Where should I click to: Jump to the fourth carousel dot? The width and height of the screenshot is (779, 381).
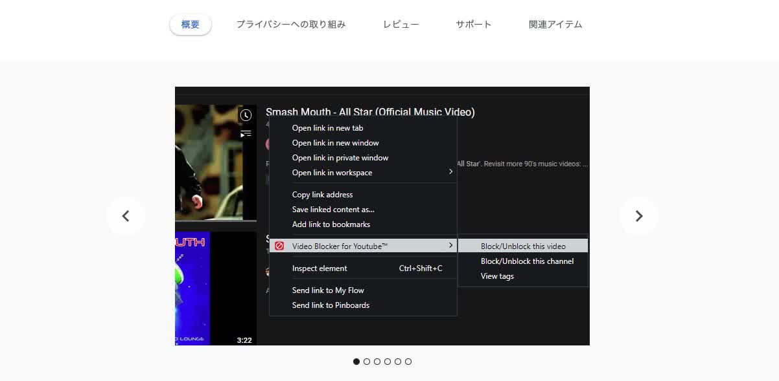(x=388, y=362)
